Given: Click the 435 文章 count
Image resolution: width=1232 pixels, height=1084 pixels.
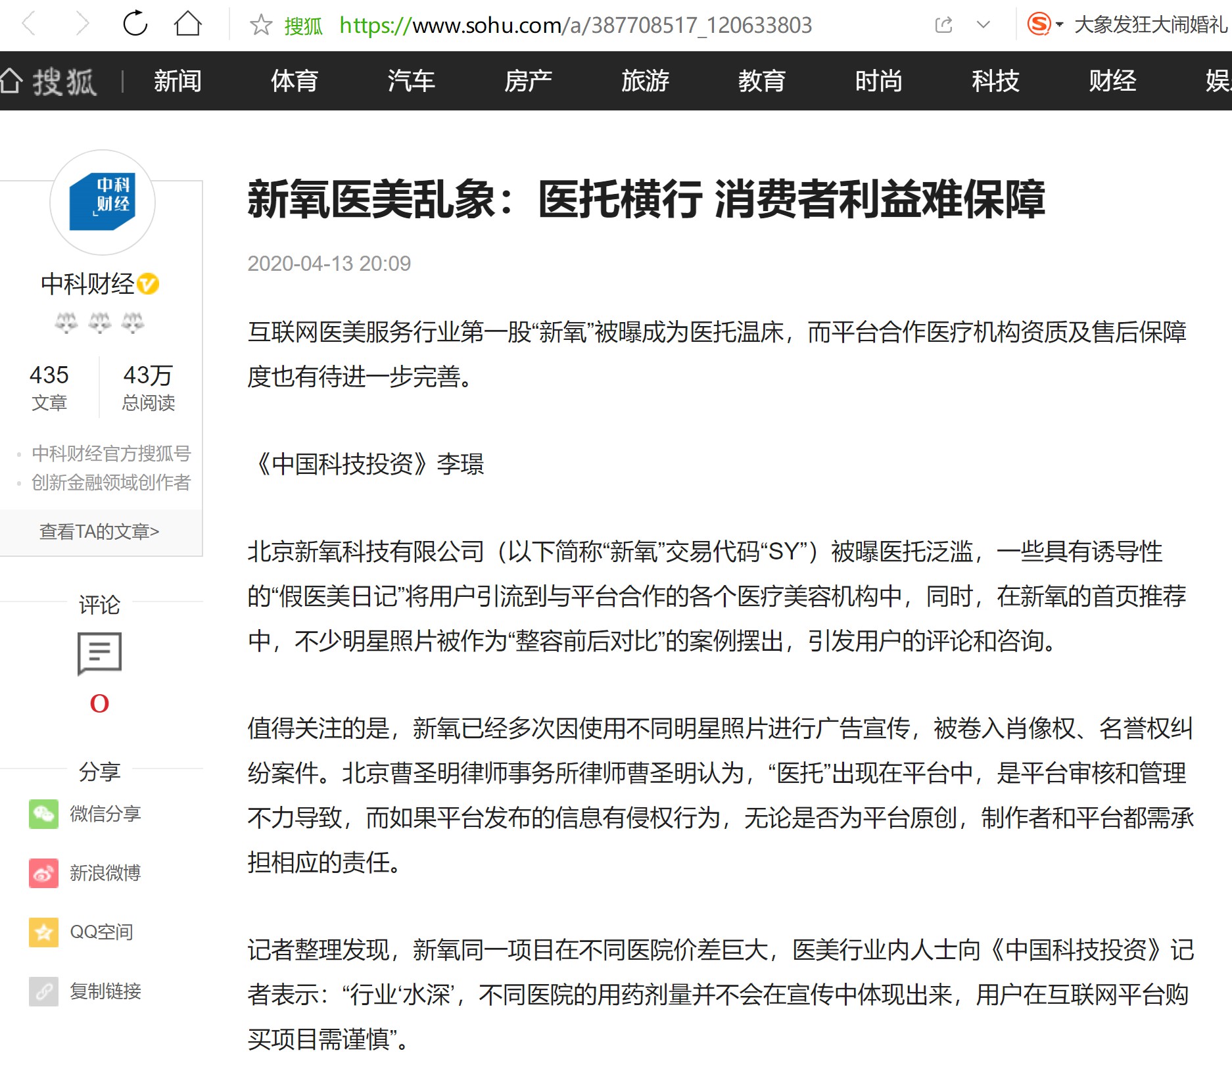Looking at the screenshot, I should pos(49,388).
